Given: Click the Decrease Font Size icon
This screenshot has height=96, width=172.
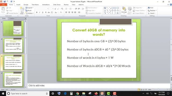Looking at the screenshot, I should click(58, 9).
